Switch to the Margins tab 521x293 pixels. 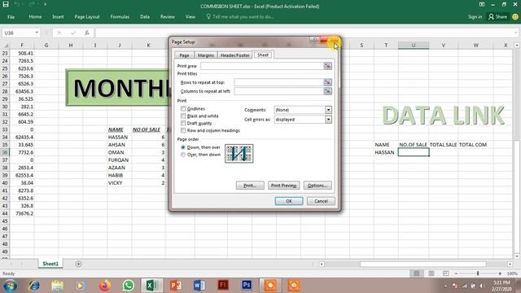(x=206, y=55)
